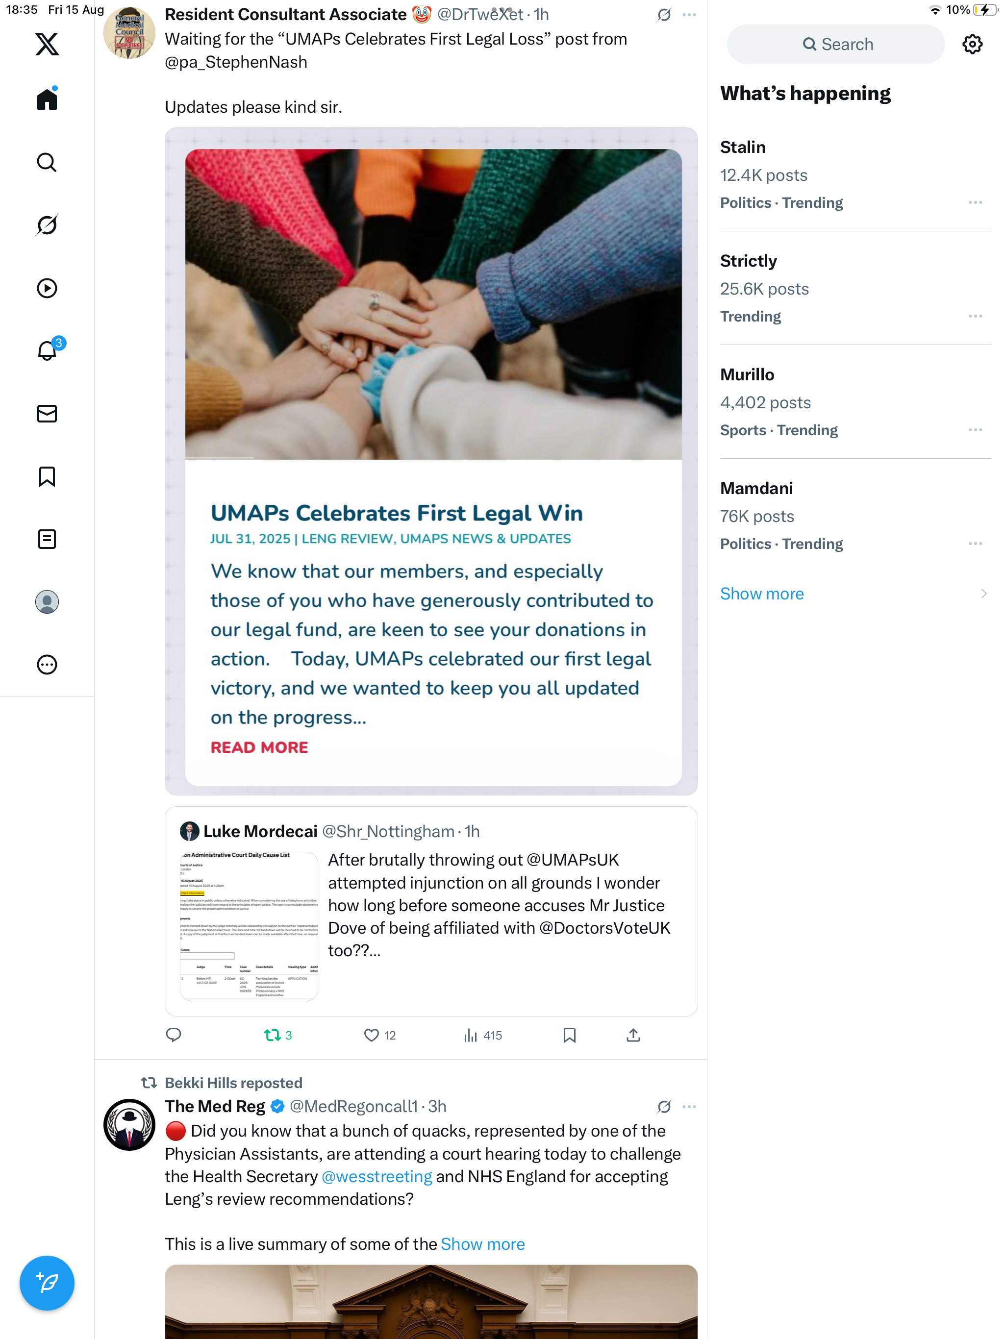Open the more options for the Stalin trend
Image resolution: width=1004 pixels, height=1339 pixels.
(975, 203)
